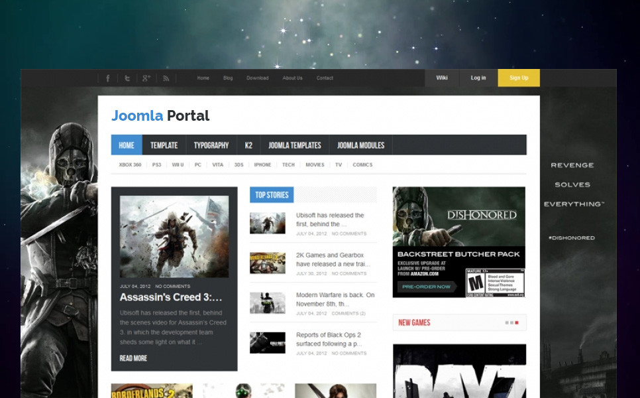The width and height of the screenshot is (640, 398).
Task: Select the MOVIES category
Action: 315,165
